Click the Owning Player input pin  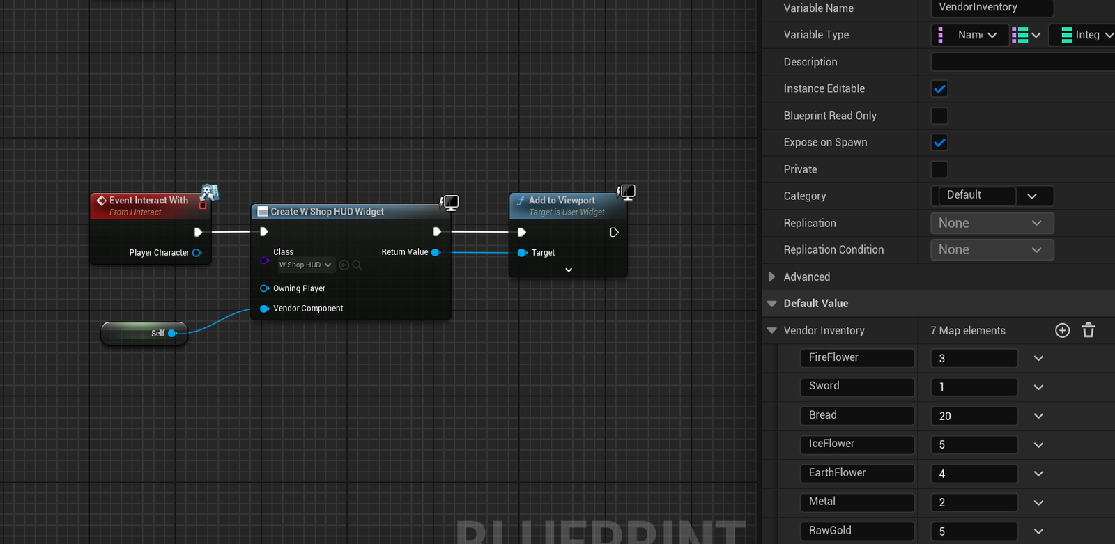264,288
